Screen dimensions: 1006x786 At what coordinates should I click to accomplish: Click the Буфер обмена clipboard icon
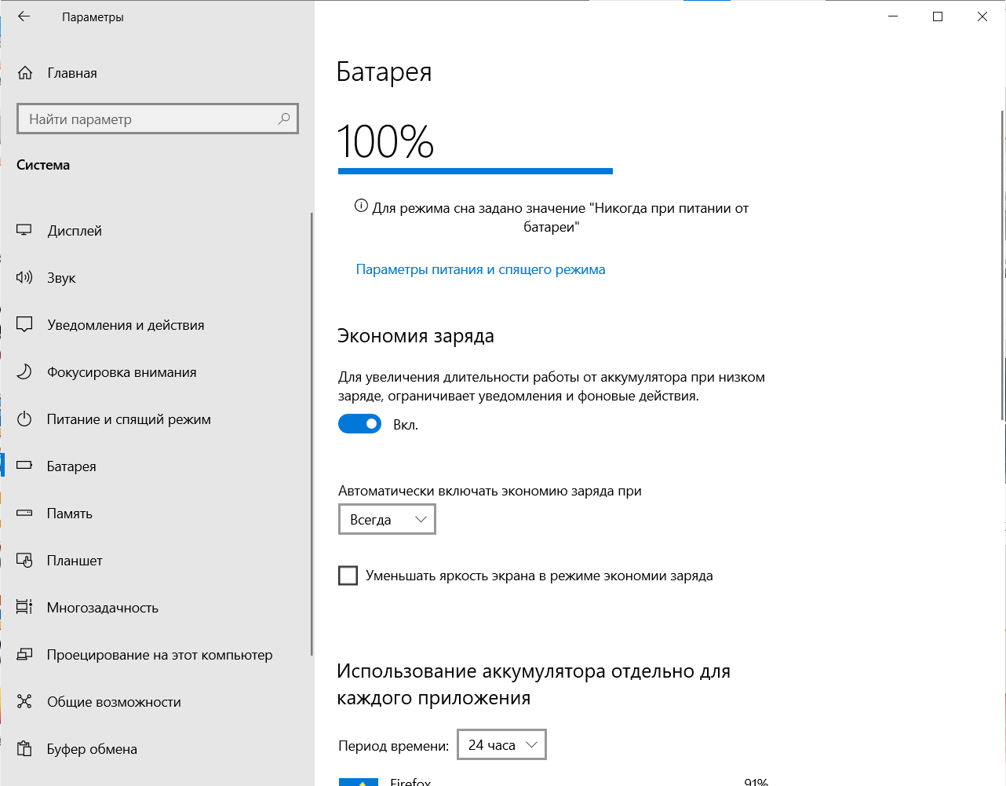click(x=24, y=748)
